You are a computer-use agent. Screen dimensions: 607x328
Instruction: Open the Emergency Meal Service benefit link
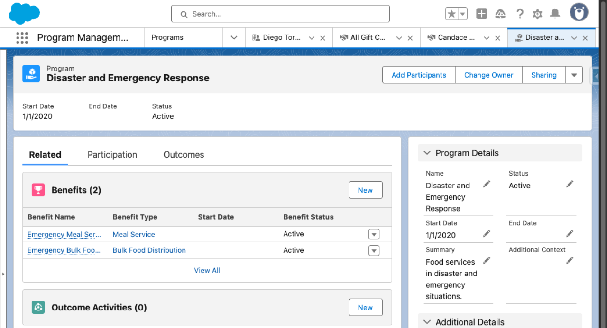64,234
